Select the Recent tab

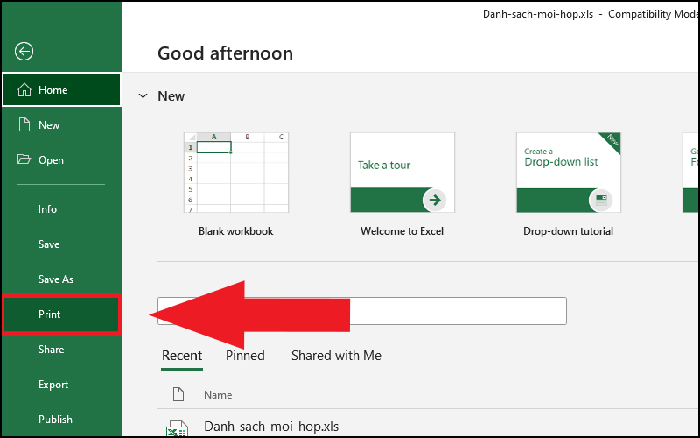click(182, 356)
